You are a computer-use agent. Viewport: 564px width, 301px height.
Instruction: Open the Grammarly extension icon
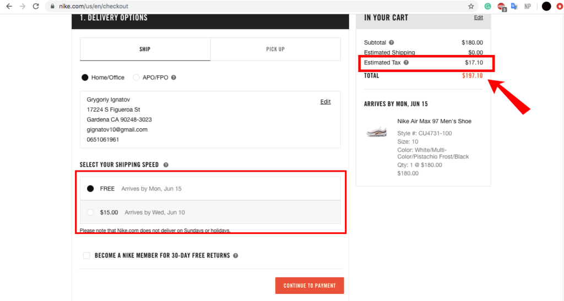tap(488, 6)
